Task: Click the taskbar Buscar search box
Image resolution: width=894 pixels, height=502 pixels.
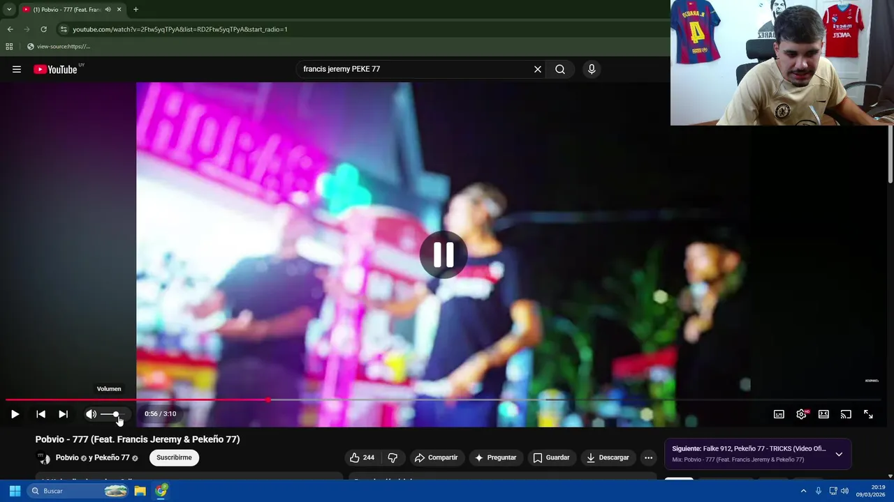Action: (x=78, y=491)
